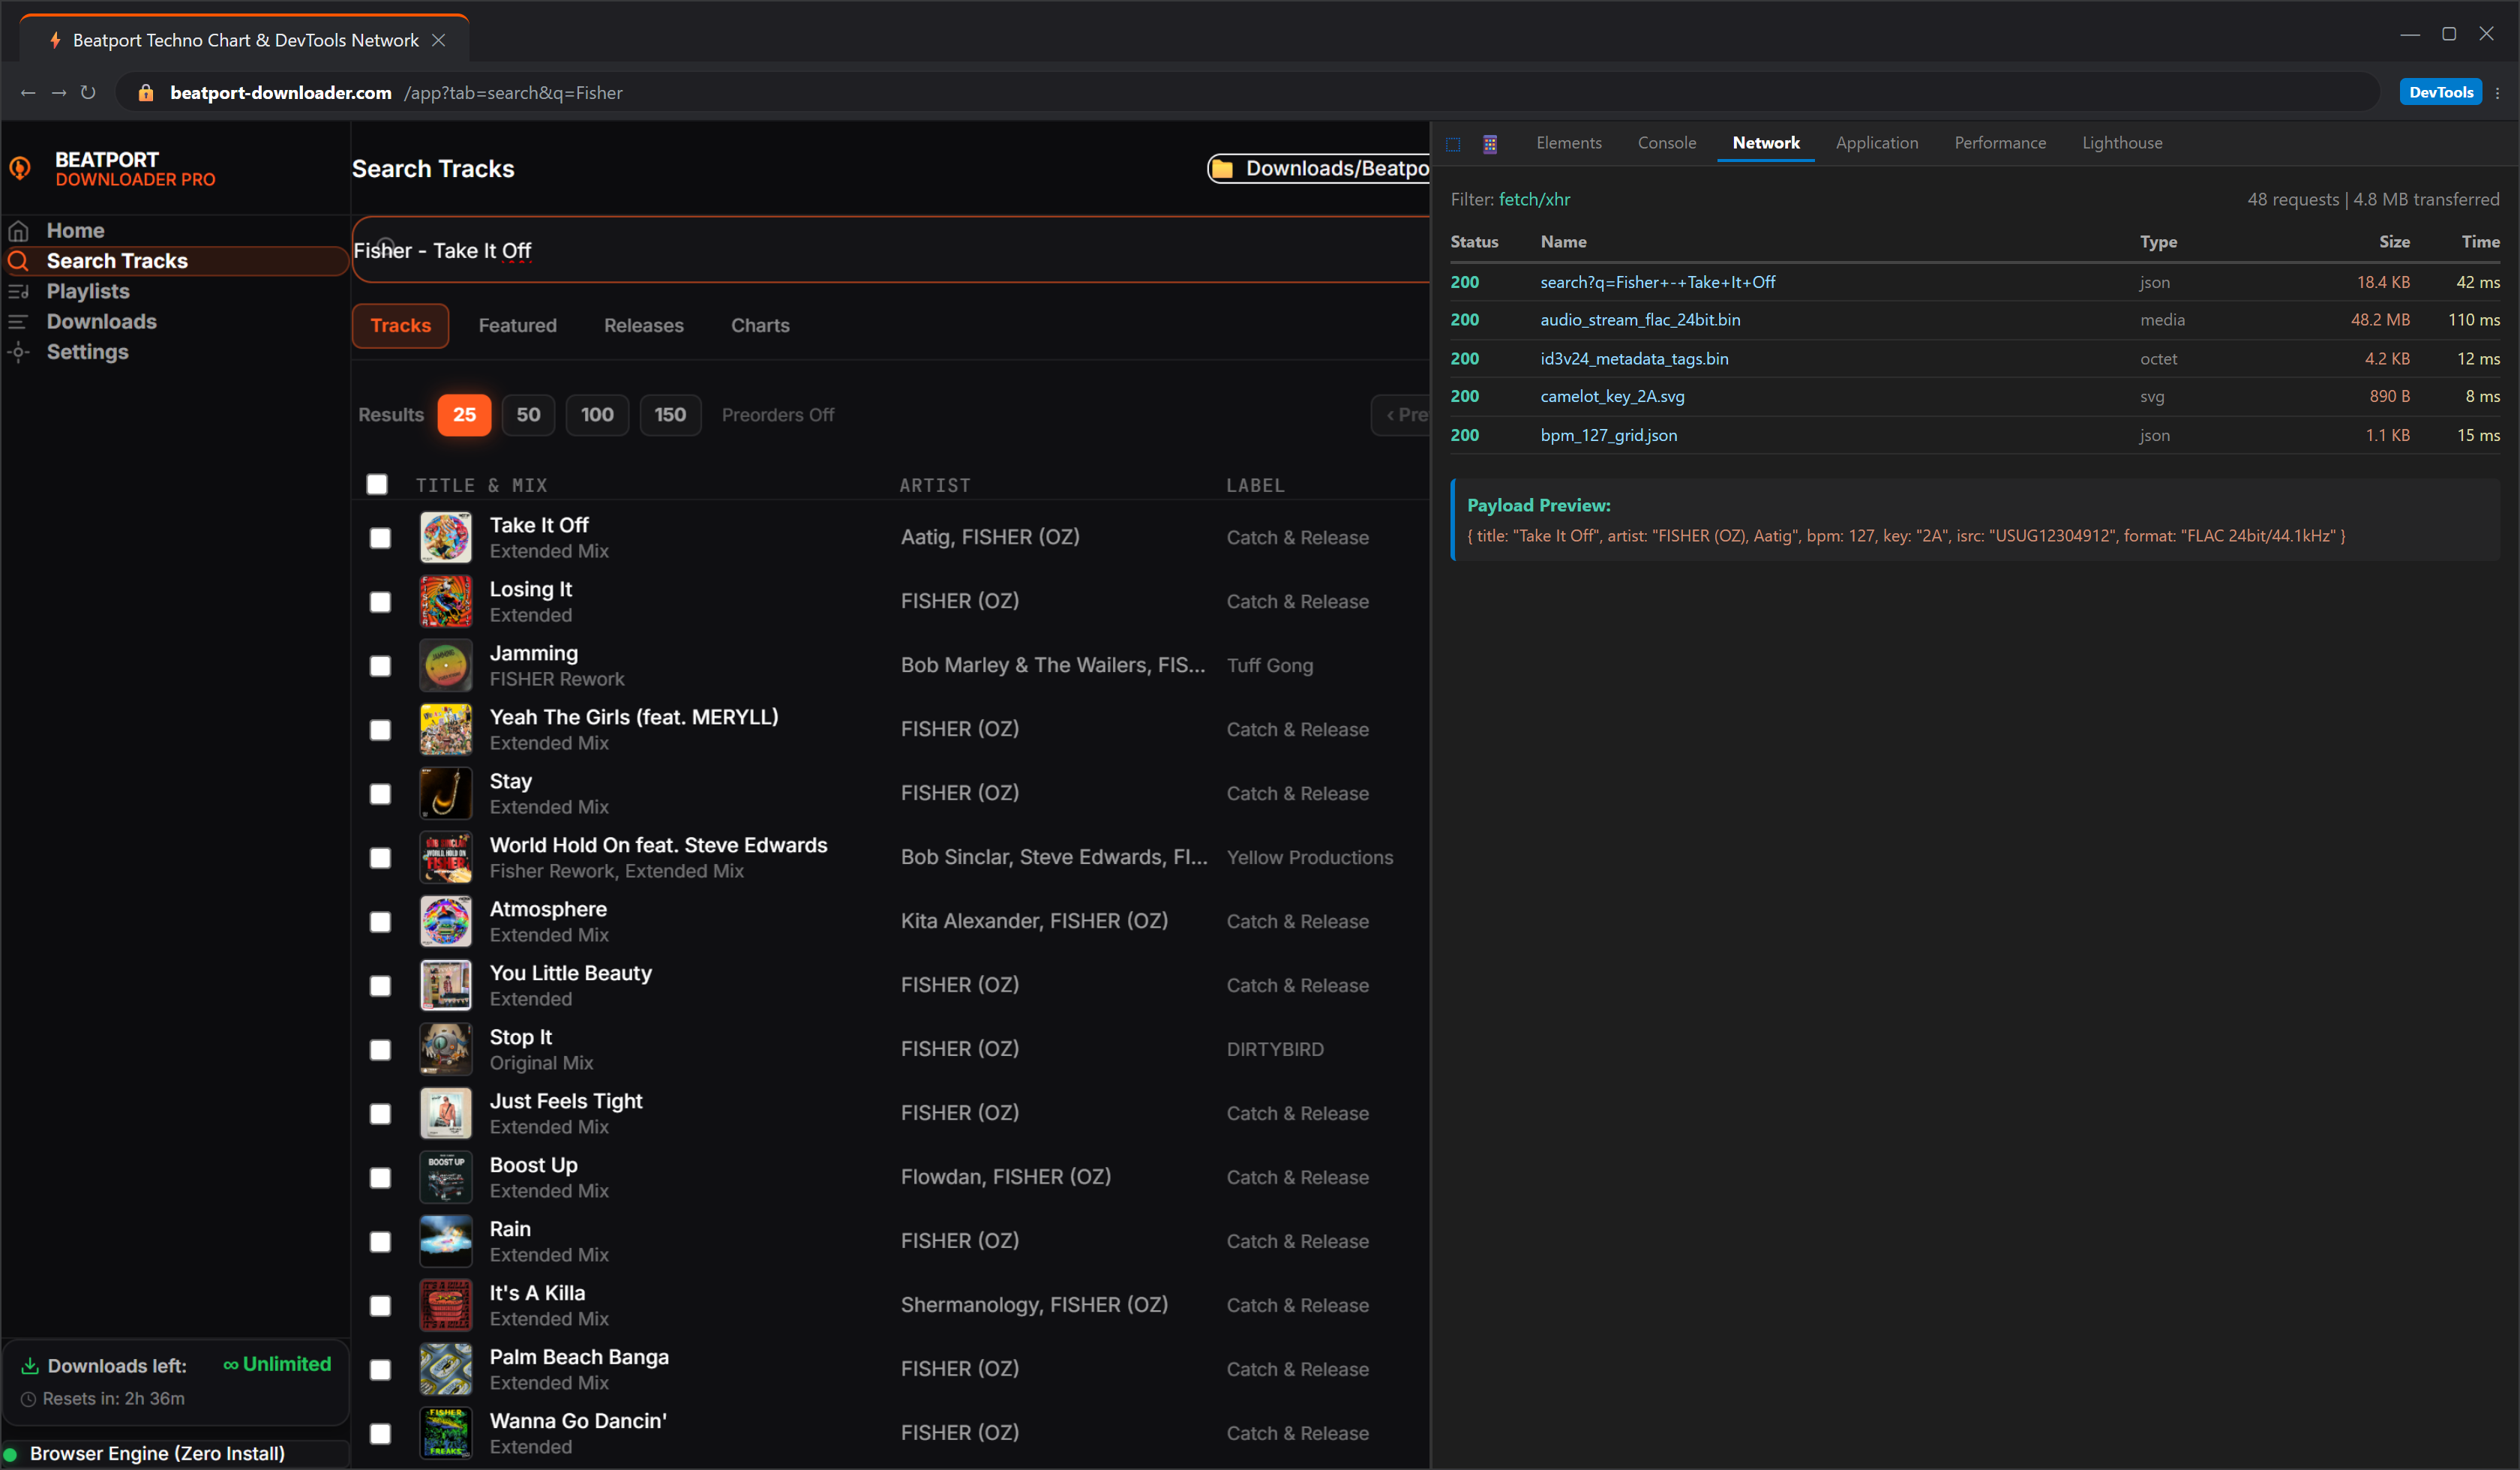
Task: Check the Take It Off track checkbox
Action: pyautogui.click(x=380, y=538)
